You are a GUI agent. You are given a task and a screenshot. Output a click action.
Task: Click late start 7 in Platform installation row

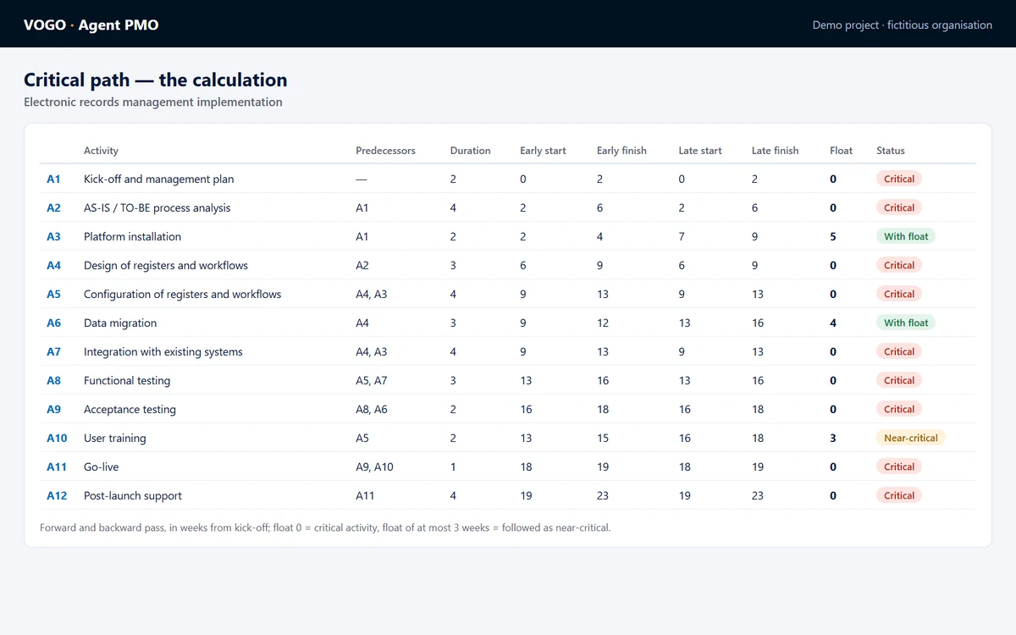[x=682, y=236]
